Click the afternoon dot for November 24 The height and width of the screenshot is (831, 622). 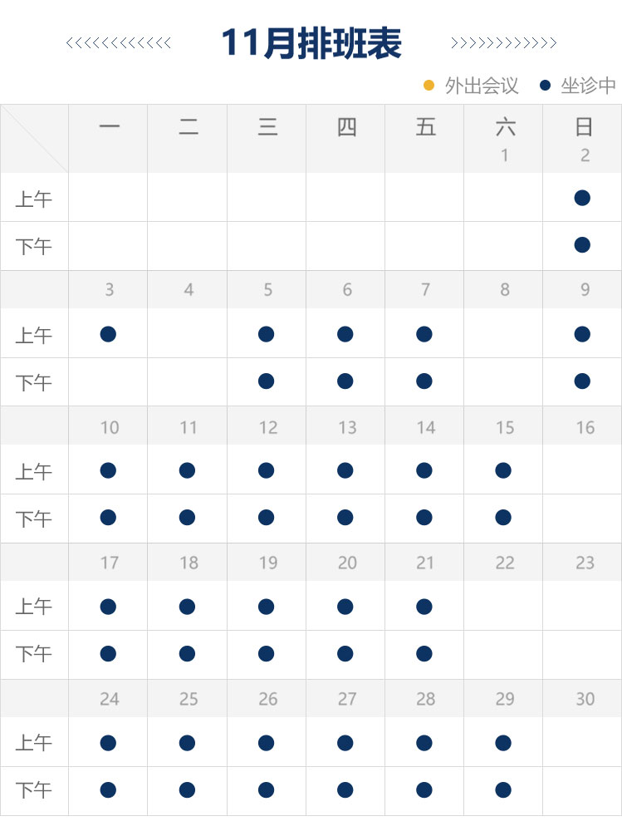108,789
